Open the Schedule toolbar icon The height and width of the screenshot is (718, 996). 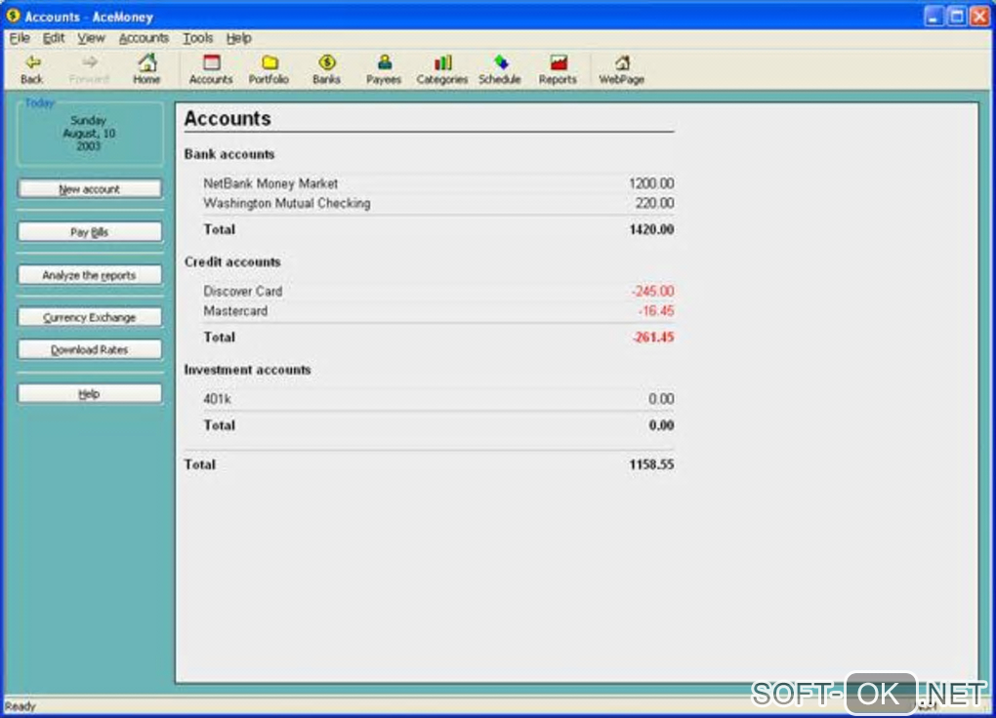click(500, 69)
